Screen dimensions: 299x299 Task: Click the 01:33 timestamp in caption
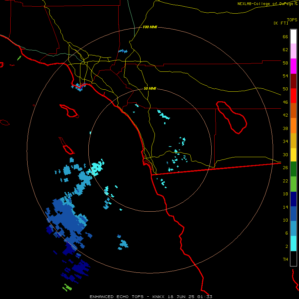[205, 297]
